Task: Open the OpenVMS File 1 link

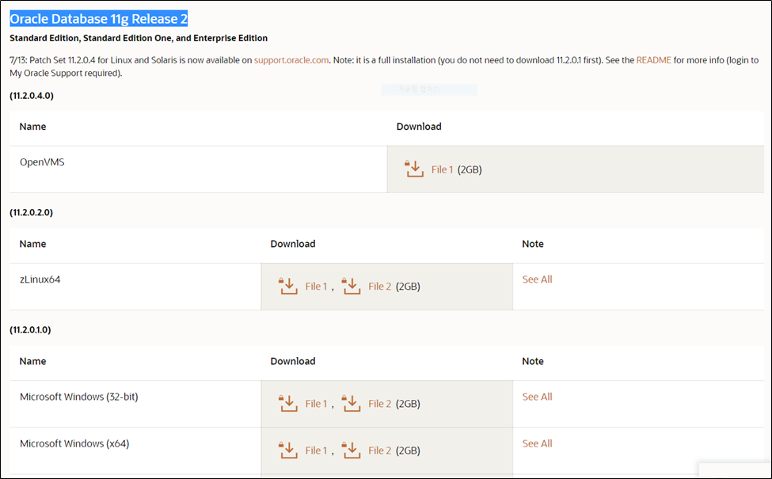Action: pyautogui.click(x=442, y=169)
